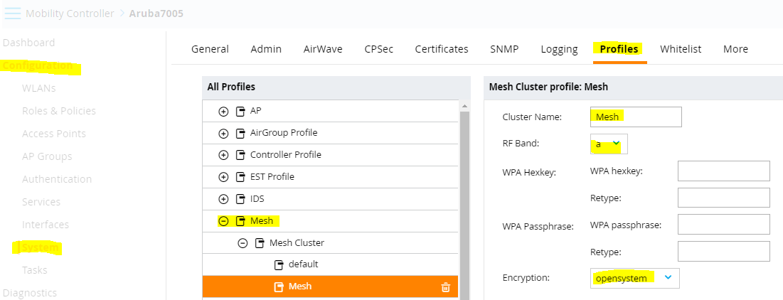
Task: Click the Cluster Name input field
Action: pos(636,117)
